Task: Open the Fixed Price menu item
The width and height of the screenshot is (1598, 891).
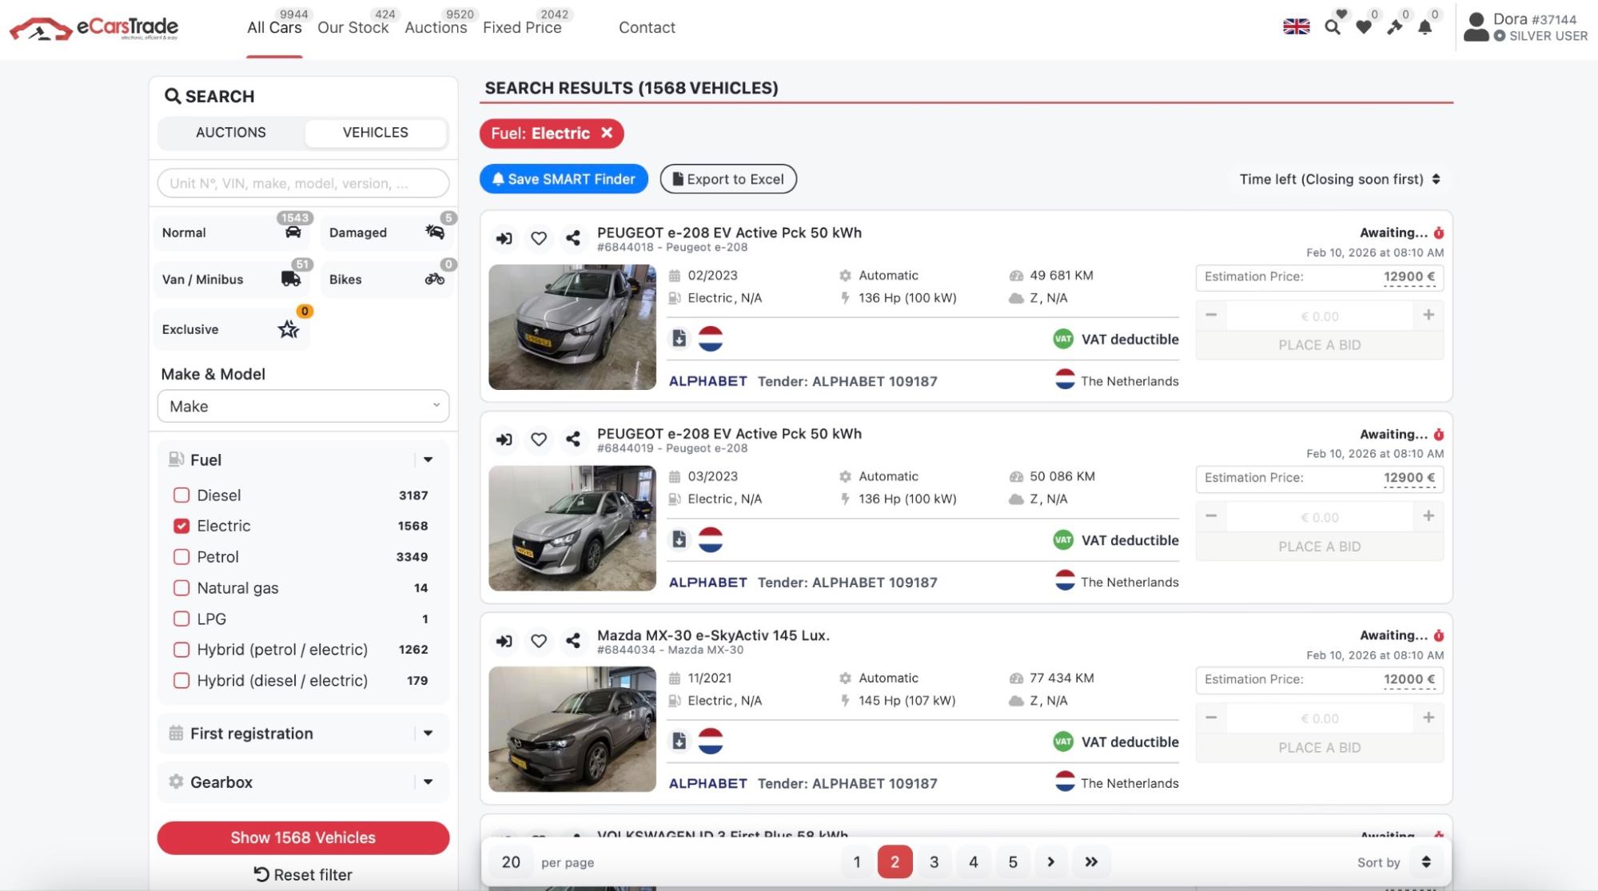Action: click(x=522, y=28)
